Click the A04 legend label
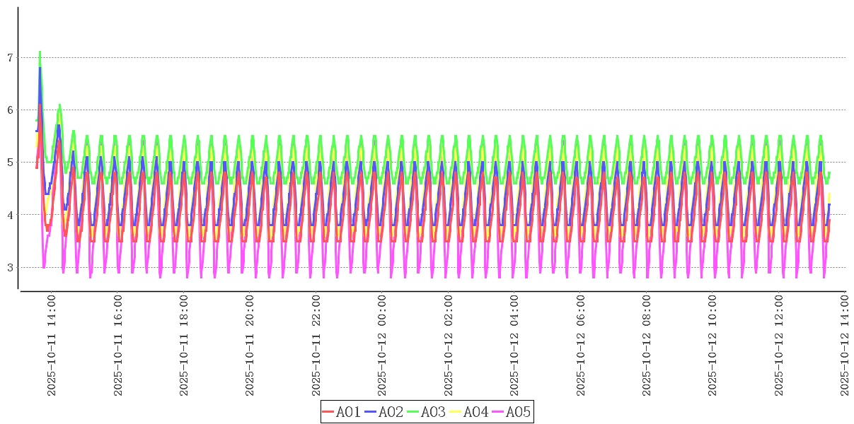The width and height of the screenshot is (854, 424). point(475,412)
